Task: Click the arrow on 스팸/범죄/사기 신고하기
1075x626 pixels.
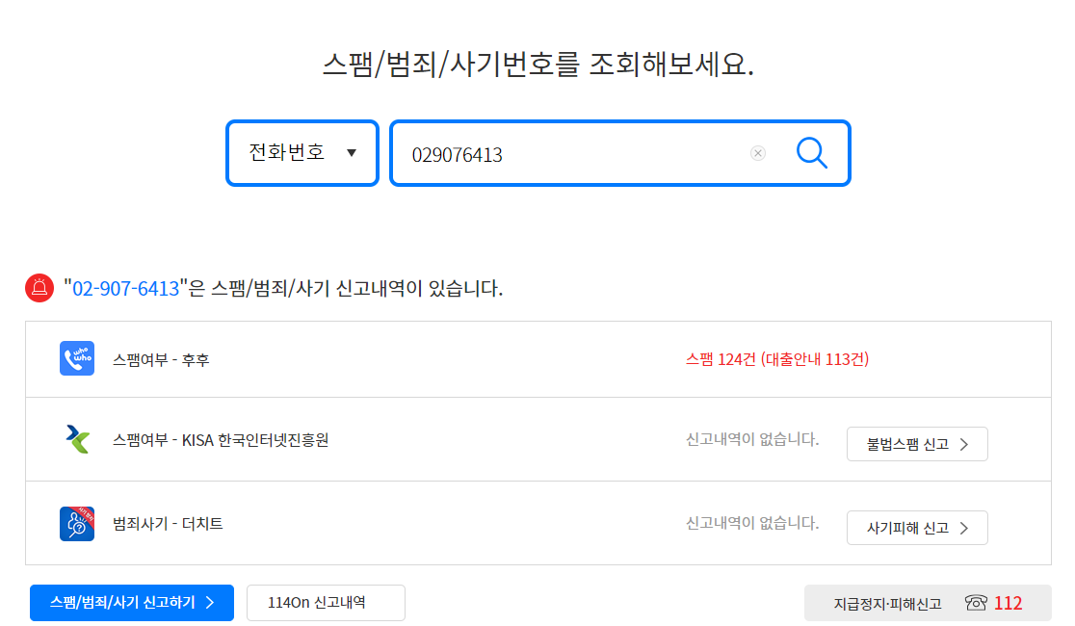Action: tap(210, 603)
